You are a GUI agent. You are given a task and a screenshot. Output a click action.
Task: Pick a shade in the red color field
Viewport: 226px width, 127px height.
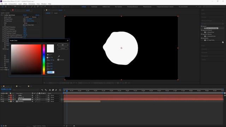(26, 60)
